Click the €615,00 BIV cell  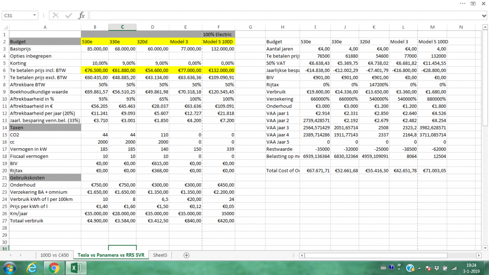(x=153, y=163)
